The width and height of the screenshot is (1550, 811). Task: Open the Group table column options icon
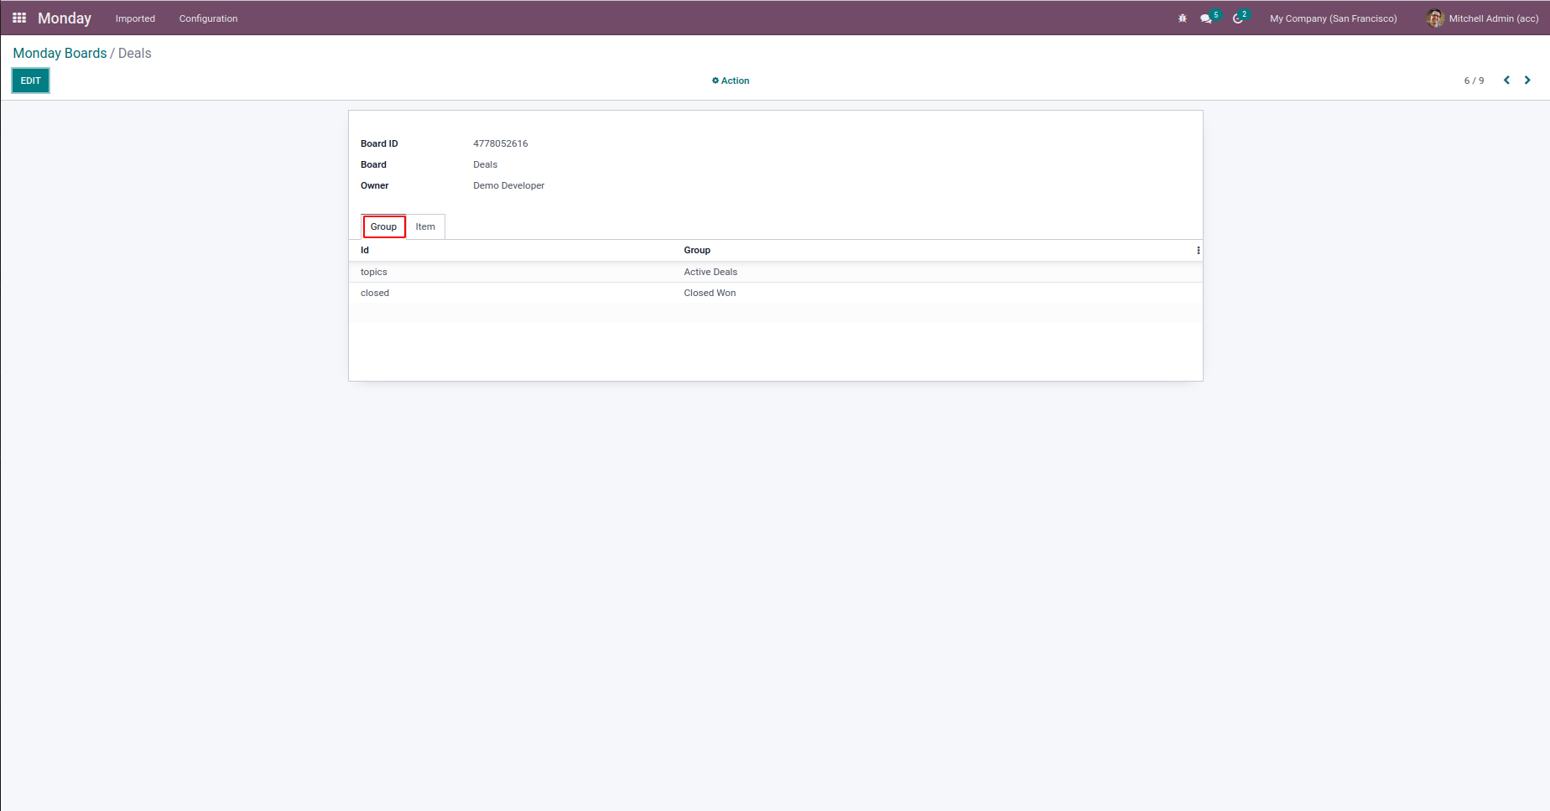pos(1198,251)
